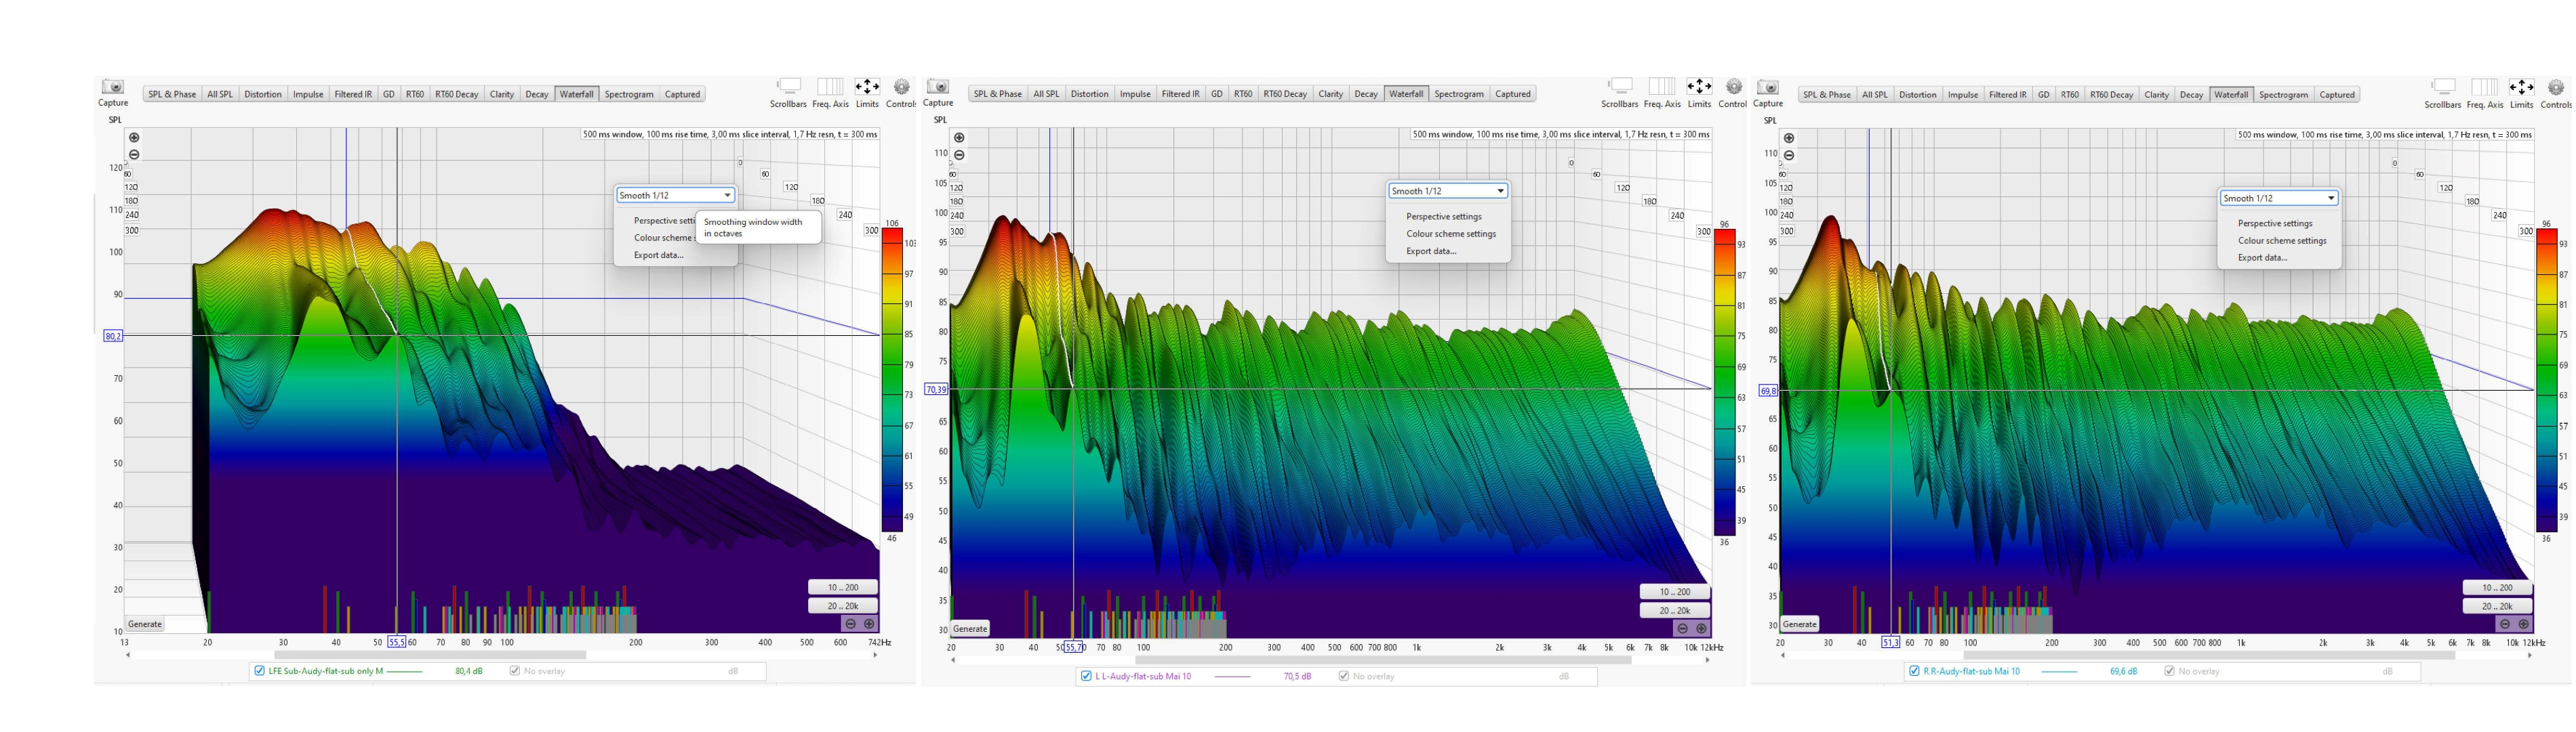Enable the No overlay checkbox in the right panel
Viewport: 2576px width, 732px height.
pos(2169,671)
